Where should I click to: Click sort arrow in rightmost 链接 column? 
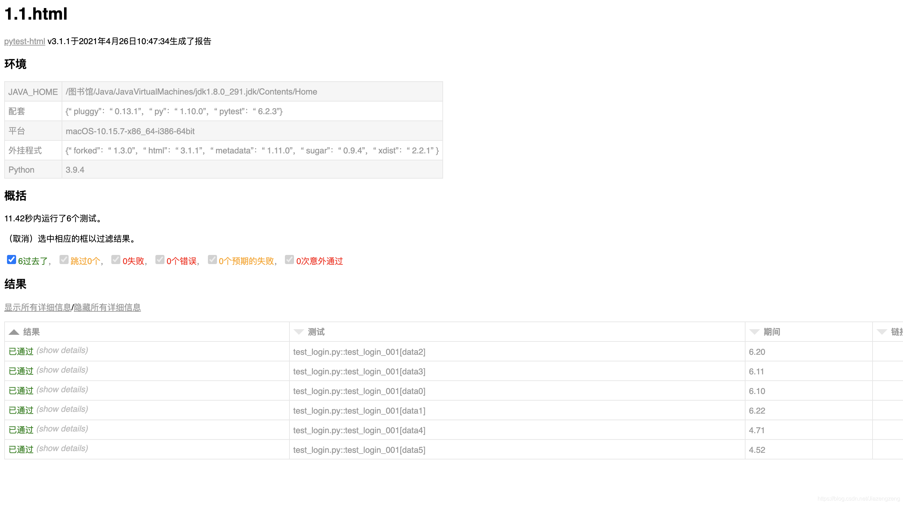click(x=882, y=332)
